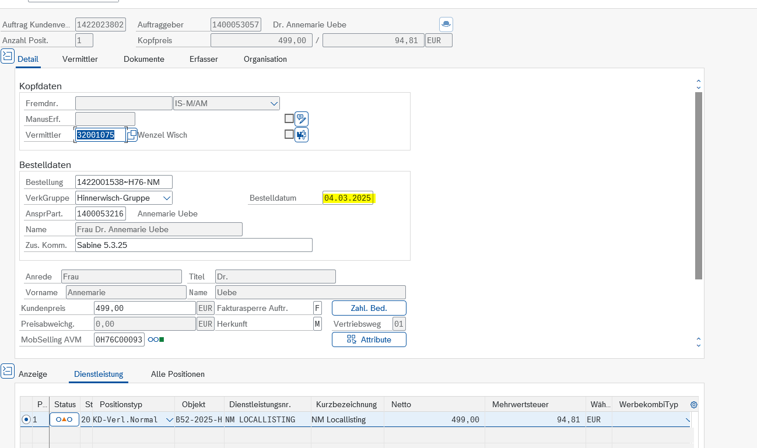Click the B52-2025-H object cell

(x=199, y=419)
